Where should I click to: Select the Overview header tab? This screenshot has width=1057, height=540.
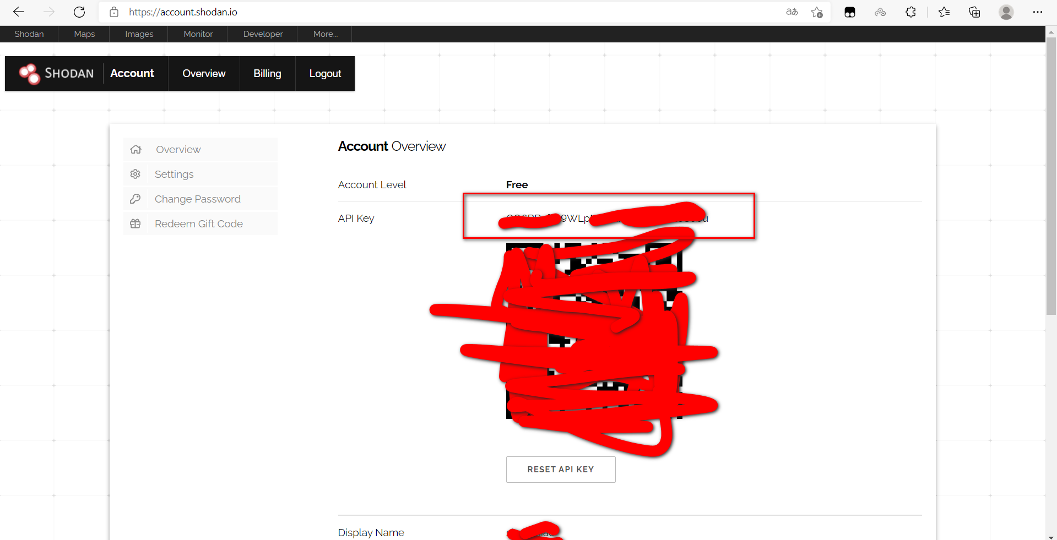(x=204, y=73)
